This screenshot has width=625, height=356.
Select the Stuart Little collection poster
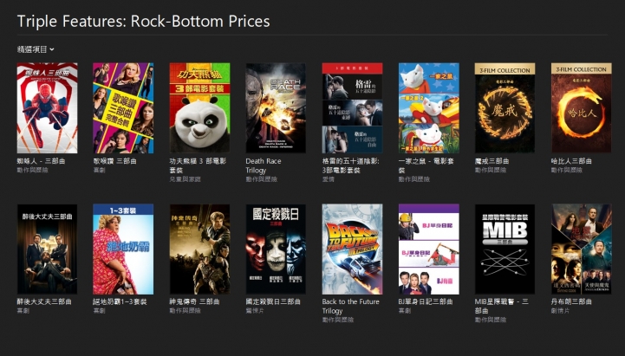point(429,108)
